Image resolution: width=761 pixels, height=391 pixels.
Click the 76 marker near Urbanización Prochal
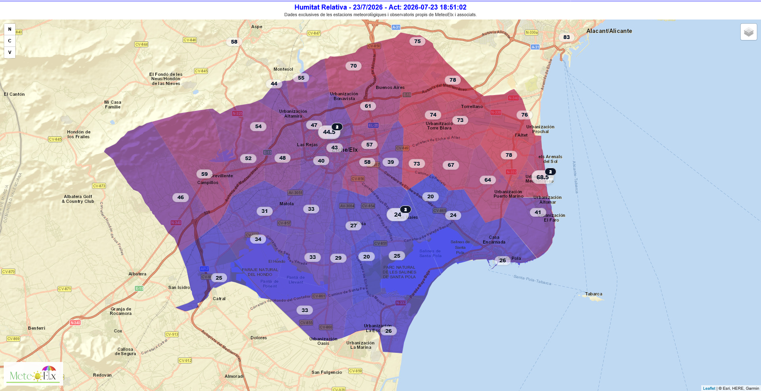(525, 115)
